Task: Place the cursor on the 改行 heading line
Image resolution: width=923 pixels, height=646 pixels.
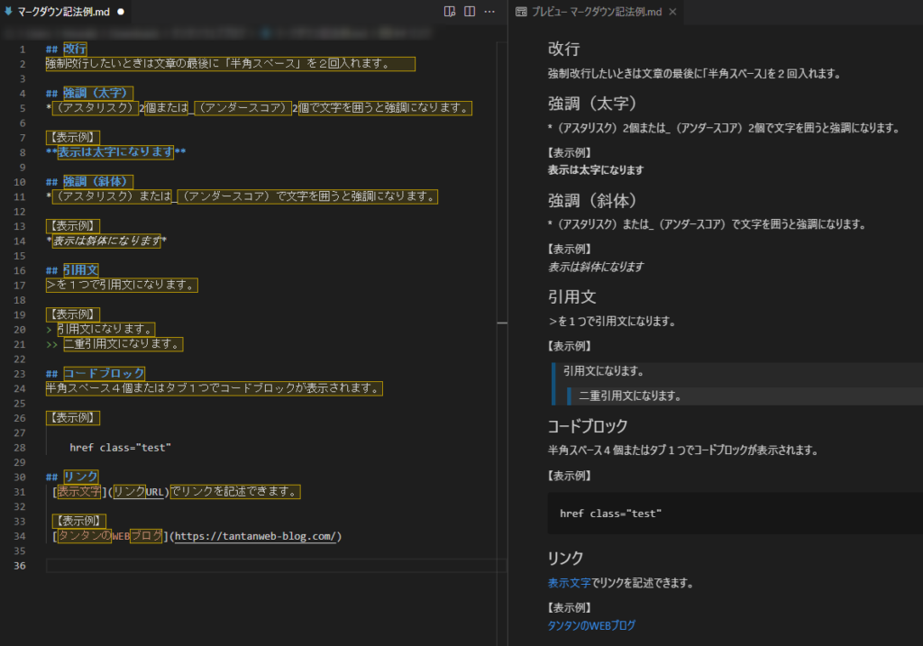Action: click(x=75, y=49)
